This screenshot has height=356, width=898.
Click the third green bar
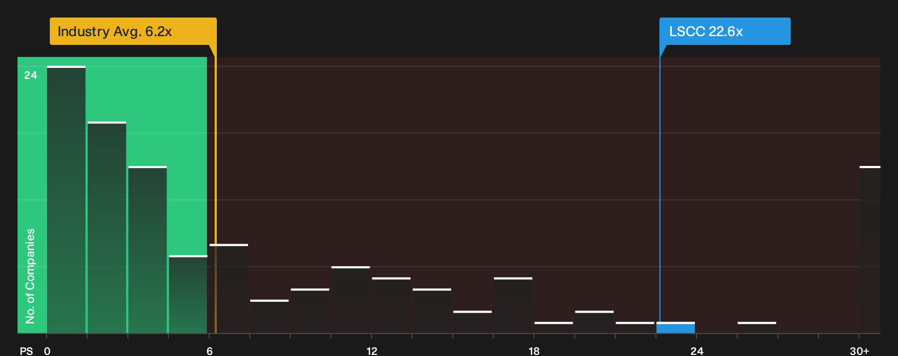tap(147, 250)
